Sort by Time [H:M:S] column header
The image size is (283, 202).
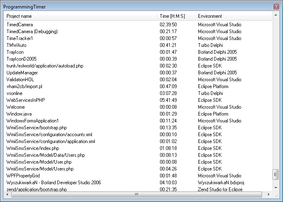pos(176,16)
